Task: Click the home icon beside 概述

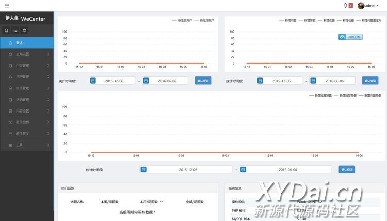Action: coord(10,43)
